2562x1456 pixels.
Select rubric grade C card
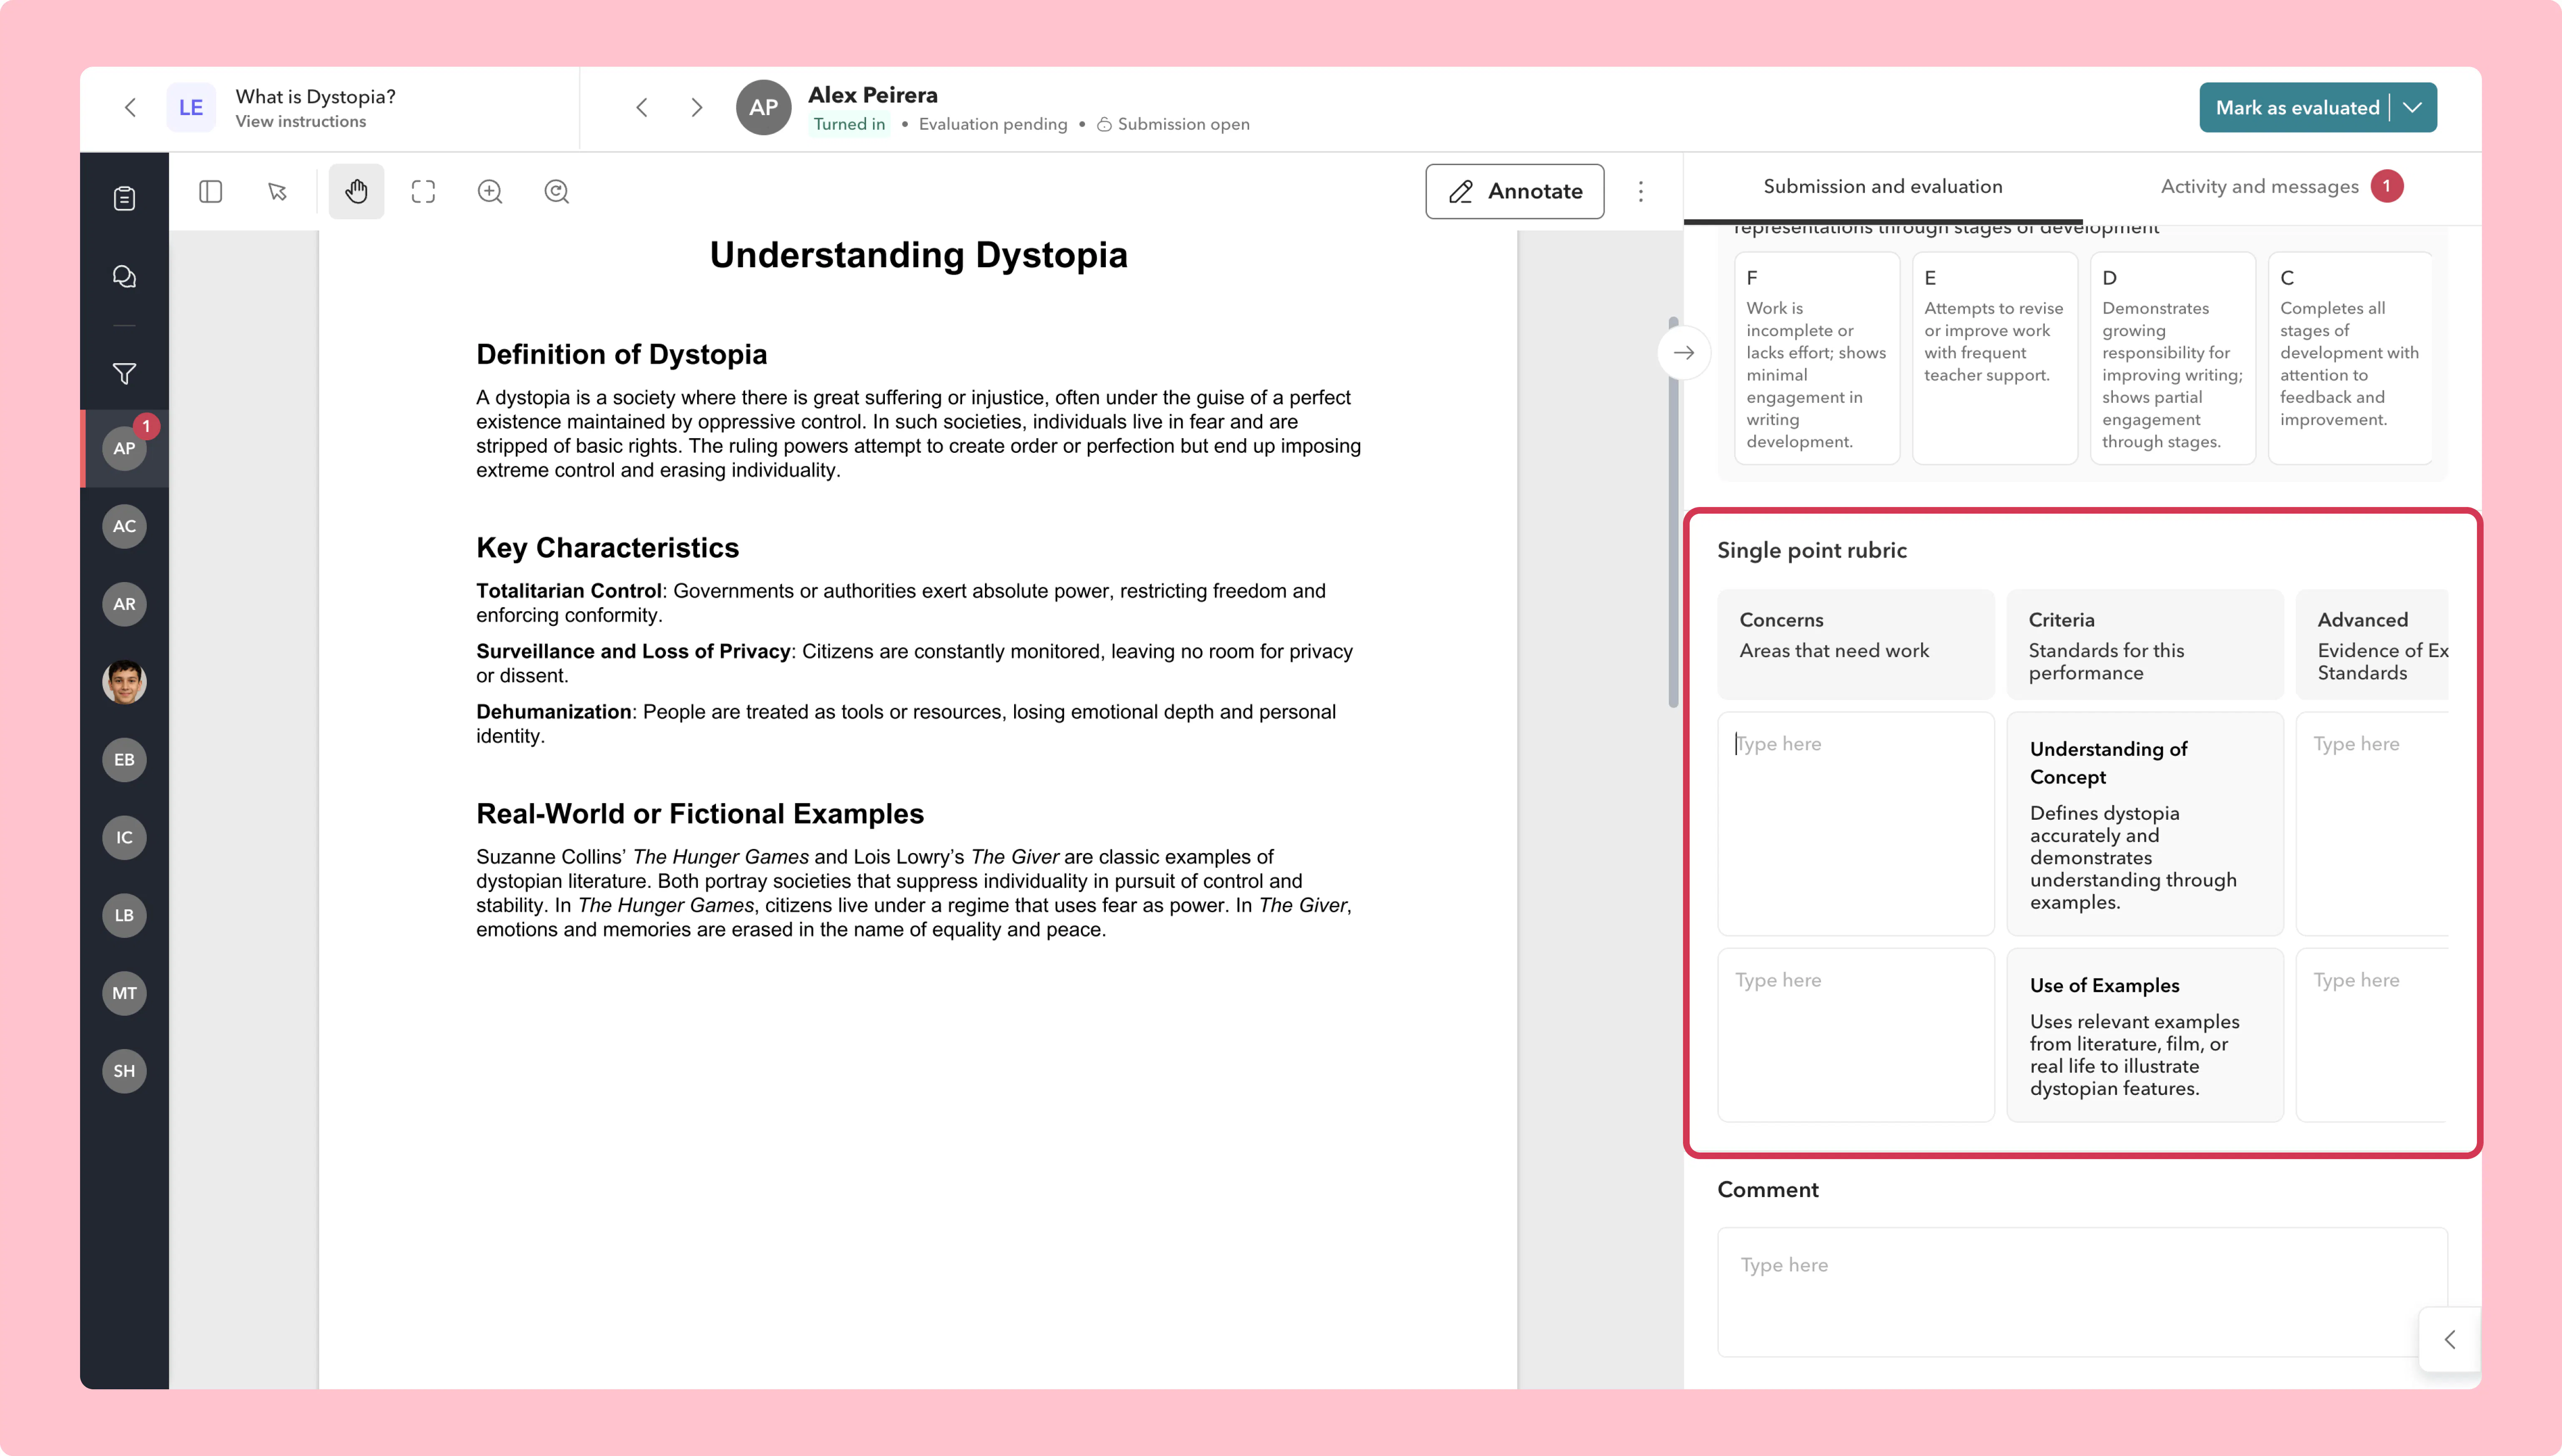click(x=2351, y=358)
